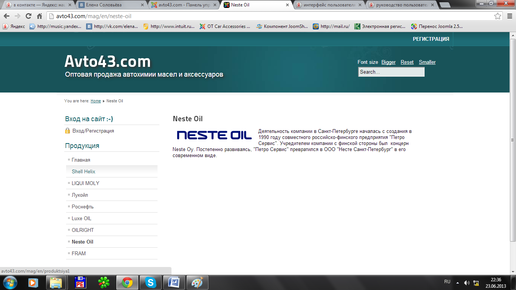Click the padlock icon beside Вход/Регистрация
516x290 pixels.
coord(68,131)
